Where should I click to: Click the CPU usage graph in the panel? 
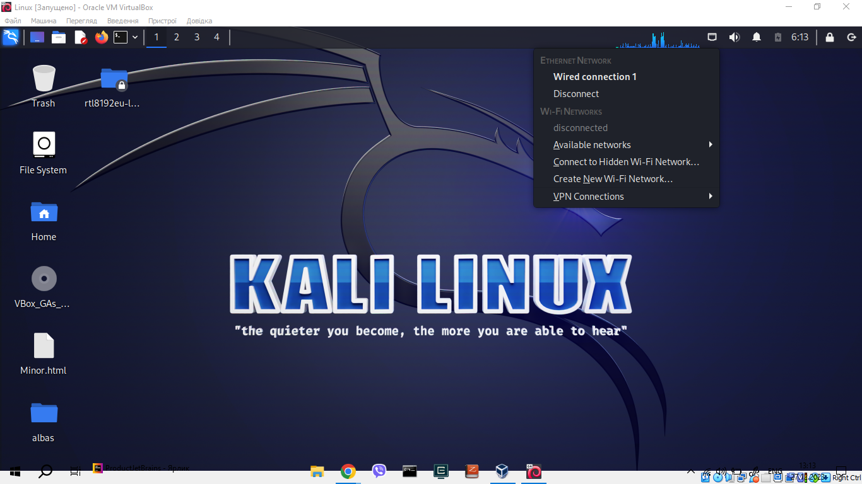coord(658,39)
